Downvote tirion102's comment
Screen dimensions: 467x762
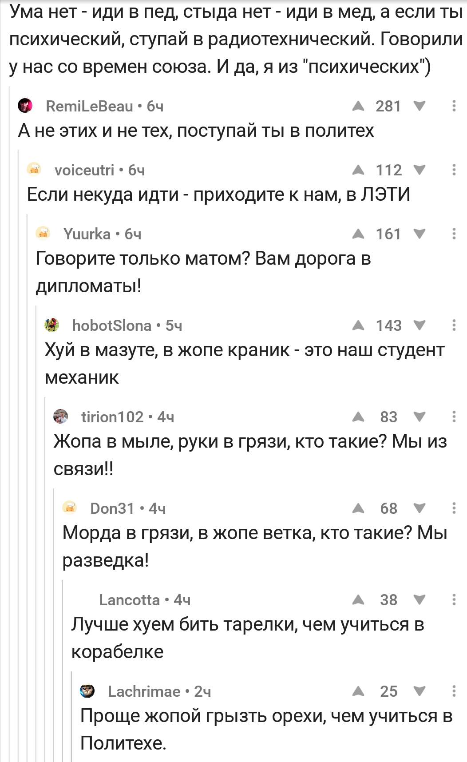point(419,417)
